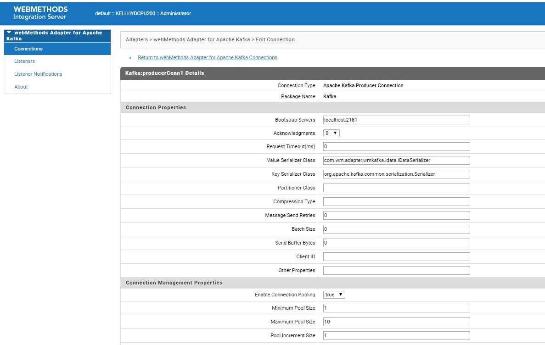Open the Acknowledgments dropdown
The image size is (545, 345).
coord(331,133)
